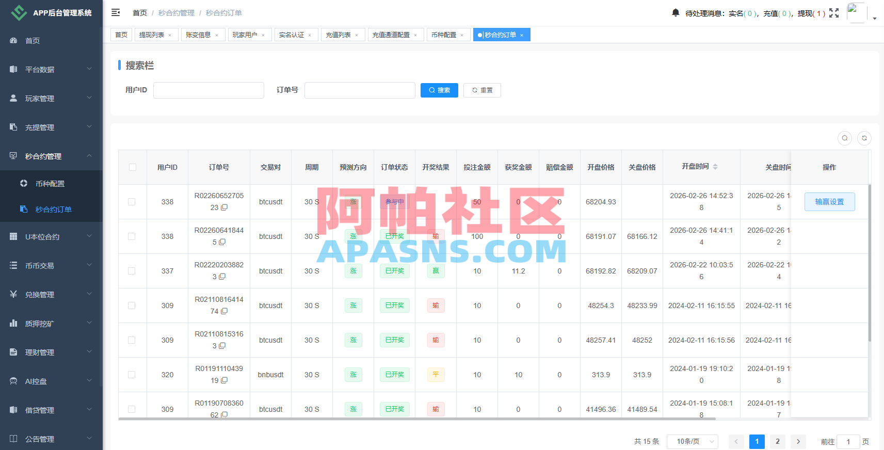884x450 pixels.
Task: Check row with order R0211081641474
Action: point(132,306)
